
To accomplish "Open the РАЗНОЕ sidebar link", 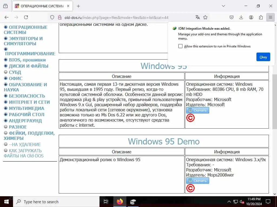I will (x=18, y=127).
